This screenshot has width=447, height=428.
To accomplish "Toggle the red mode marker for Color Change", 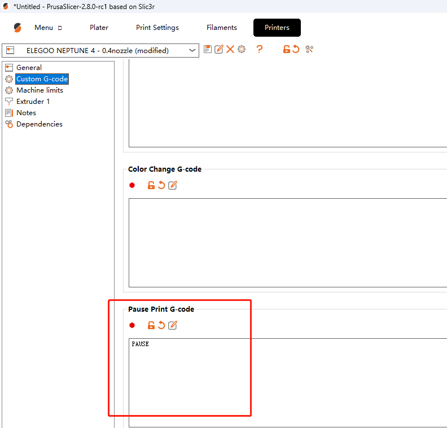I will coord(132,185).
